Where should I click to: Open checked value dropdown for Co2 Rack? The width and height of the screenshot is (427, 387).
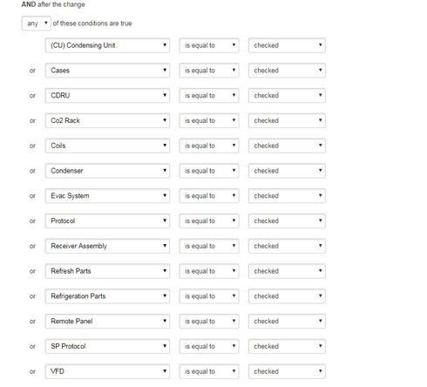[287, 120]
